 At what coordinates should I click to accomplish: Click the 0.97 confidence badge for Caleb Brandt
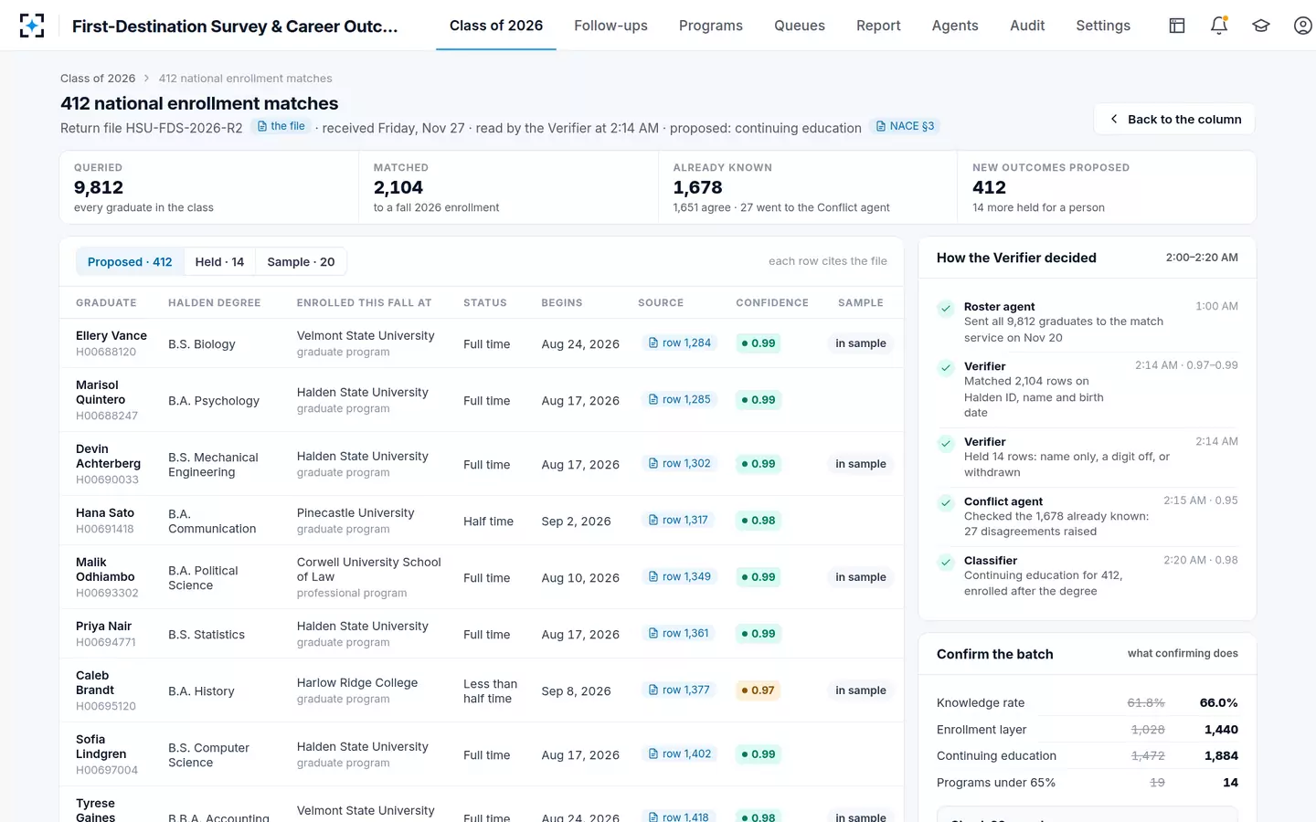[759, 690]
